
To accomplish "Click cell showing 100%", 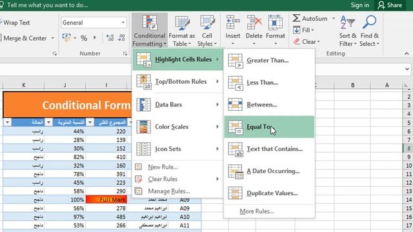I will coord(65,200).
